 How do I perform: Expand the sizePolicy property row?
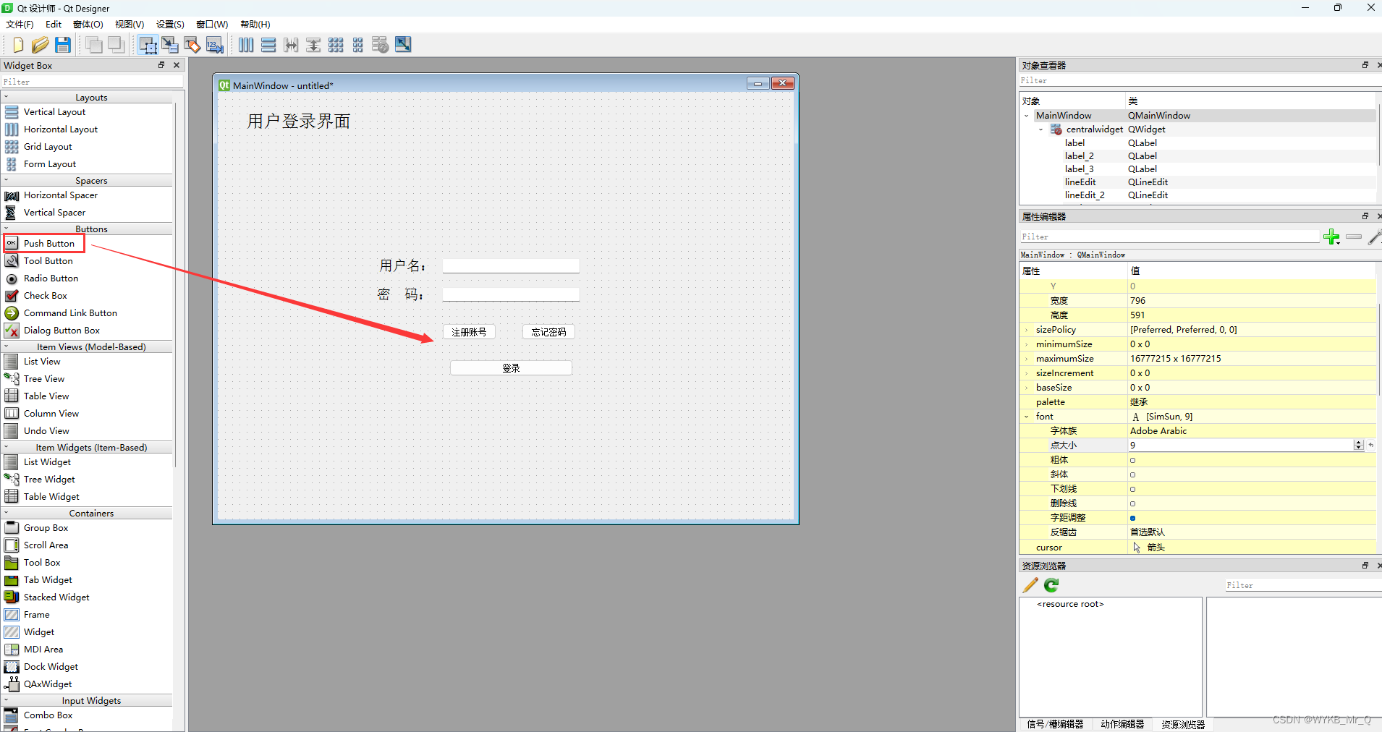tap(1027, 330)
